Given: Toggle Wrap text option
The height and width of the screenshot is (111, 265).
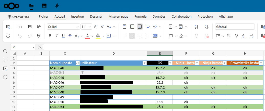Looking at the screenshot, I should tap(147, 27).
